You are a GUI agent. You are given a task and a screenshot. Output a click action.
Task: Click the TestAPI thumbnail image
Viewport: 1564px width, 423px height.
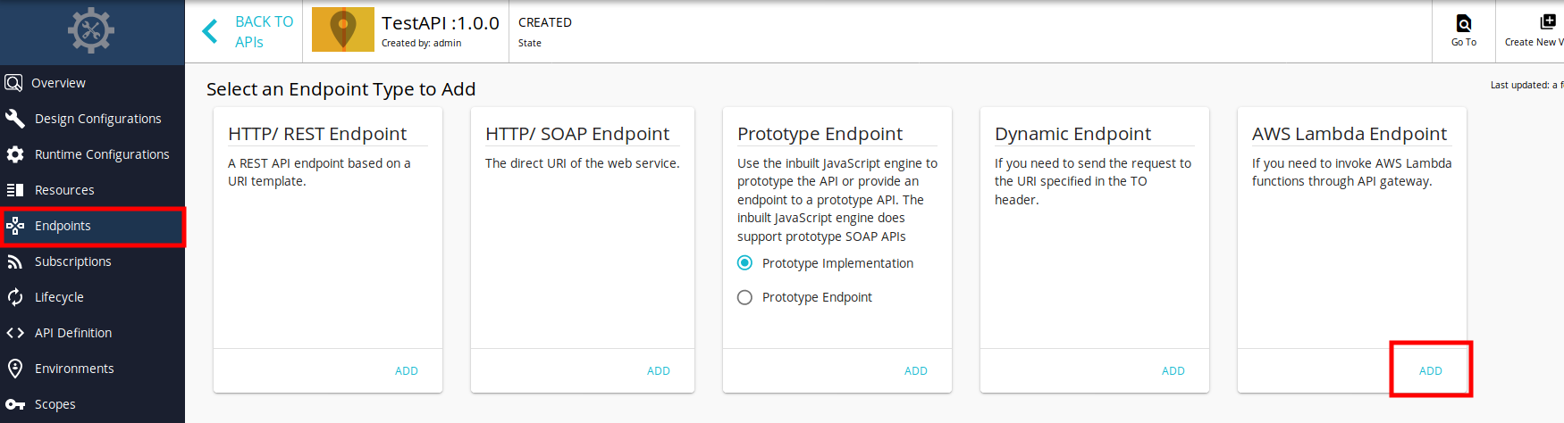[x=343, y=29]
